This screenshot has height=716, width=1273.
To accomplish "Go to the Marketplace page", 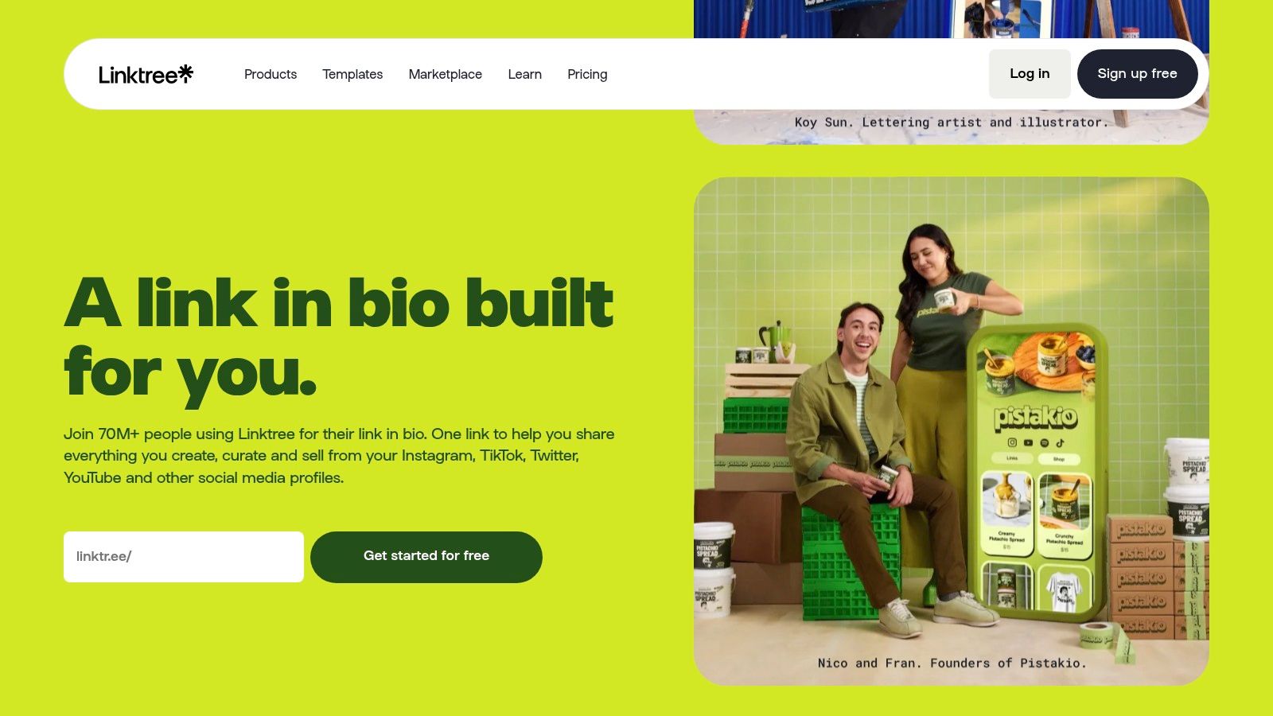I will 446,74.
